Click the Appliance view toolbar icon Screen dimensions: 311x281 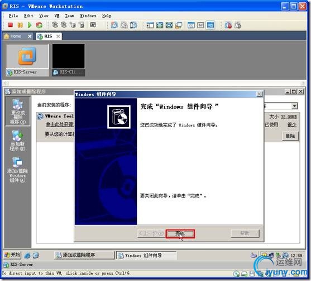200,25
